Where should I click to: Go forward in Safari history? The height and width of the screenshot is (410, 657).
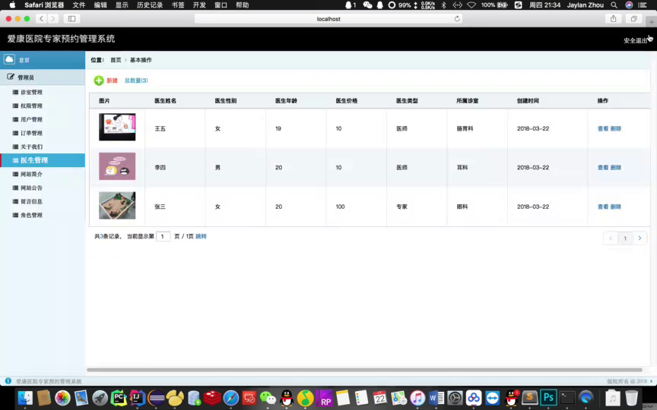[52, 19]
